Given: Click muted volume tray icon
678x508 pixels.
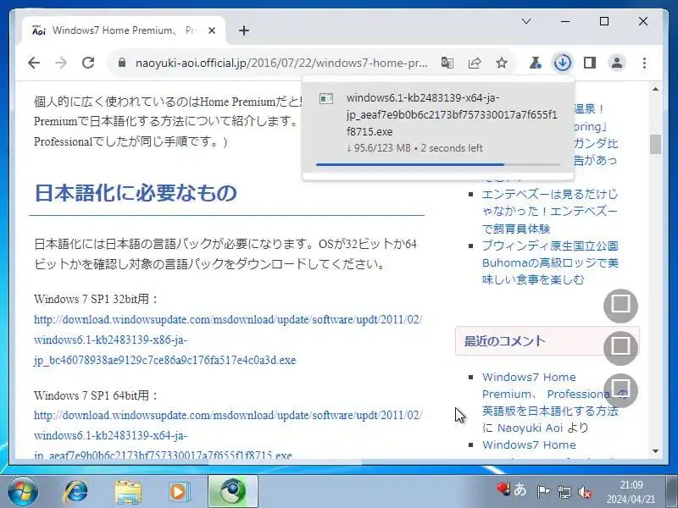Looking at the screenshot, I should tap(585, 492).
